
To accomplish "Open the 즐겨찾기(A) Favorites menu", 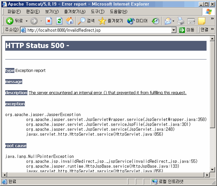I will (x=75, y=12).
